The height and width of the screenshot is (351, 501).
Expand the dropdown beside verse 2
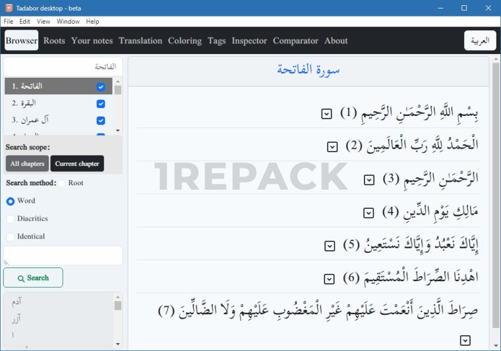[x=333, y=147]
